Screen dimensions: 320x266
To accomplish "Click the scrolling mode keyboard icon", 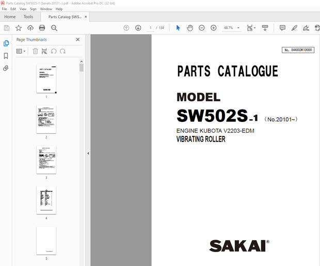I will tap(265, 28).
